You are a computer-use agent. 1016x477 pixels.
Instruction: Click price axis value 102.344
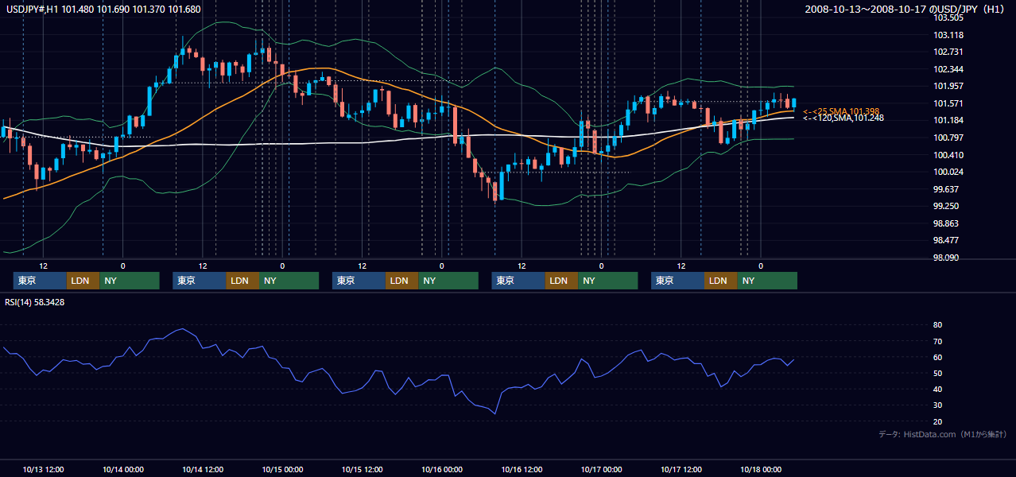948,69
